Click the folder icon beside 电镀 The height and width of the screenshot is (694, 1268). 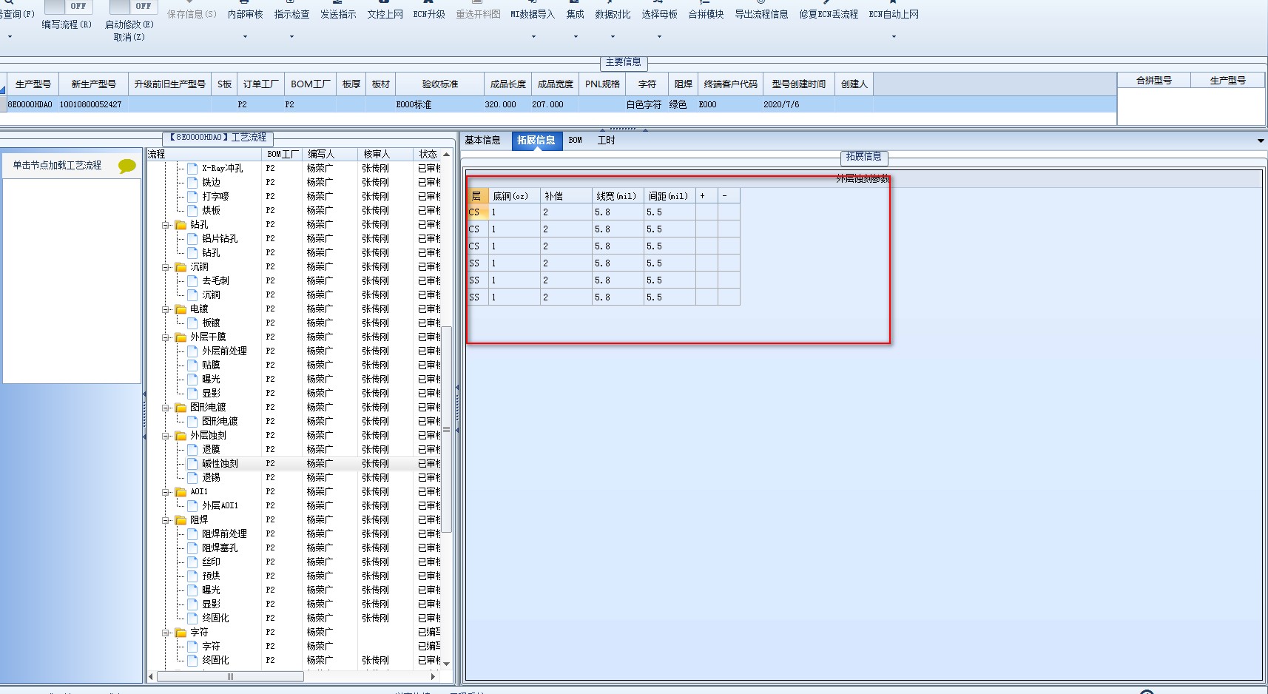pyautogui.click(x=181, y=309)
